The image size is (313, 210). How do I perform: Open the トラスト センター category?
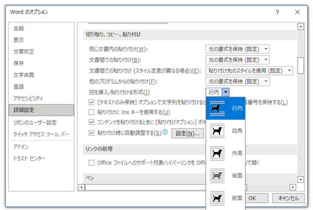coord(41,158)
